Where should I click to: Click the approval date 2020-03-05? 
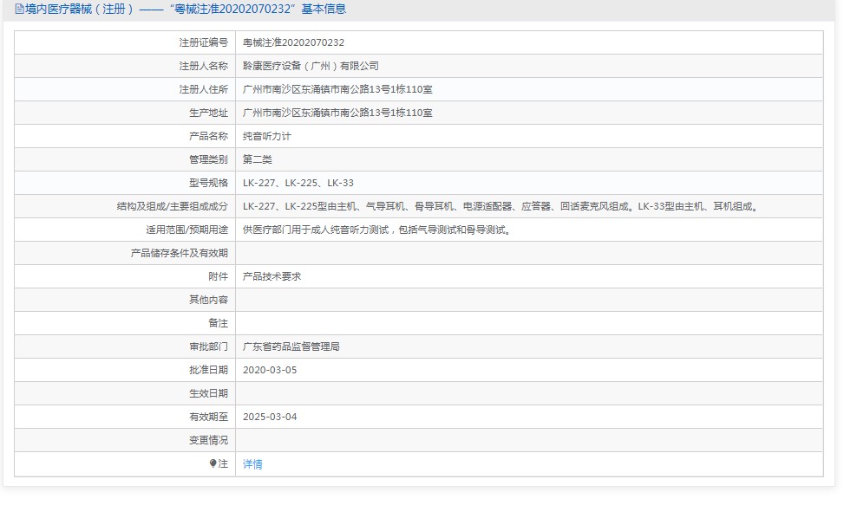[270, 370]
